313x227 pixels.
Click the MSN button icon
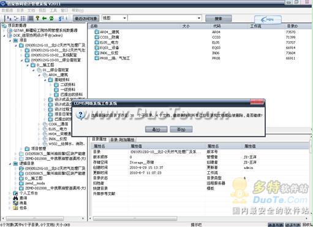coord(268,20)
